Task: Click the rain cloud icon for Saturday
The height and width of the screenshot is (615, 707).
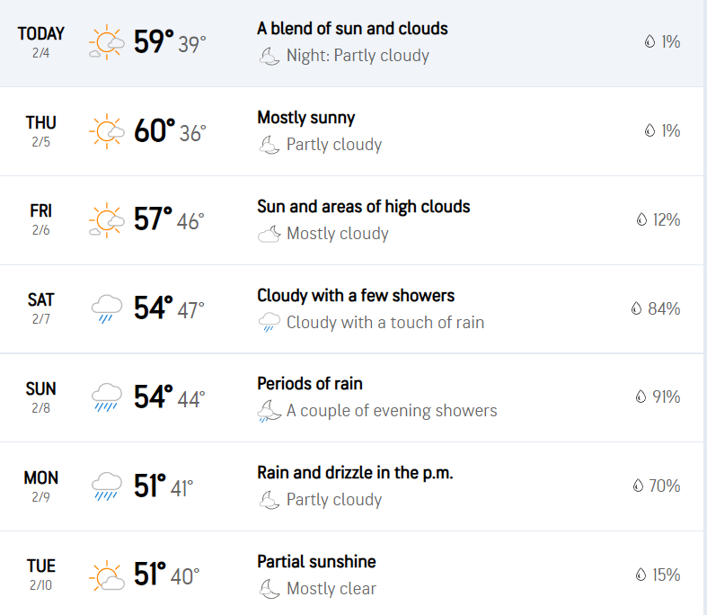Action: click(x=106, y=308)
